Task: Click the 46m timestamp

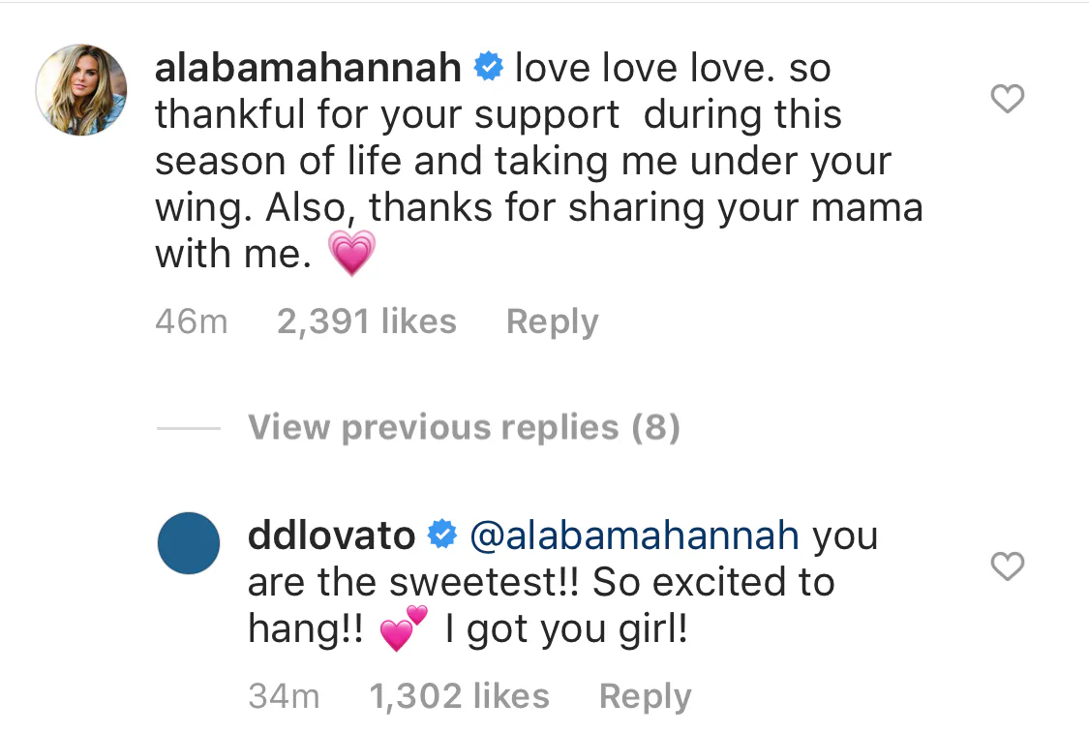Action: (x=191, y=321)
